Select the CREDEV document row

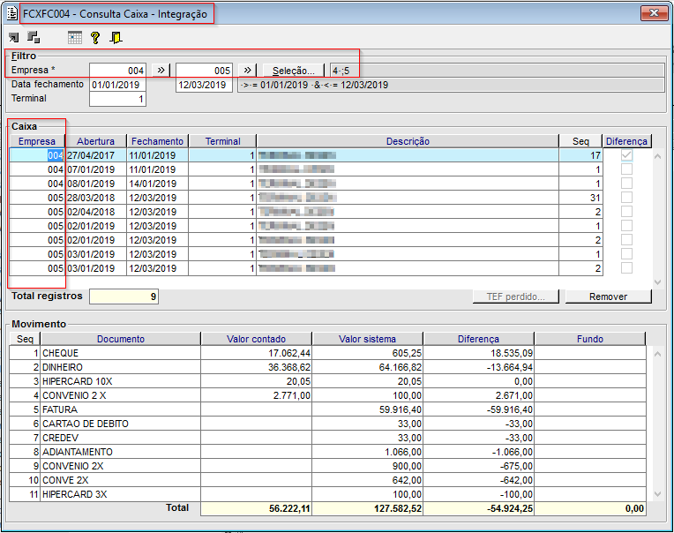327,438
